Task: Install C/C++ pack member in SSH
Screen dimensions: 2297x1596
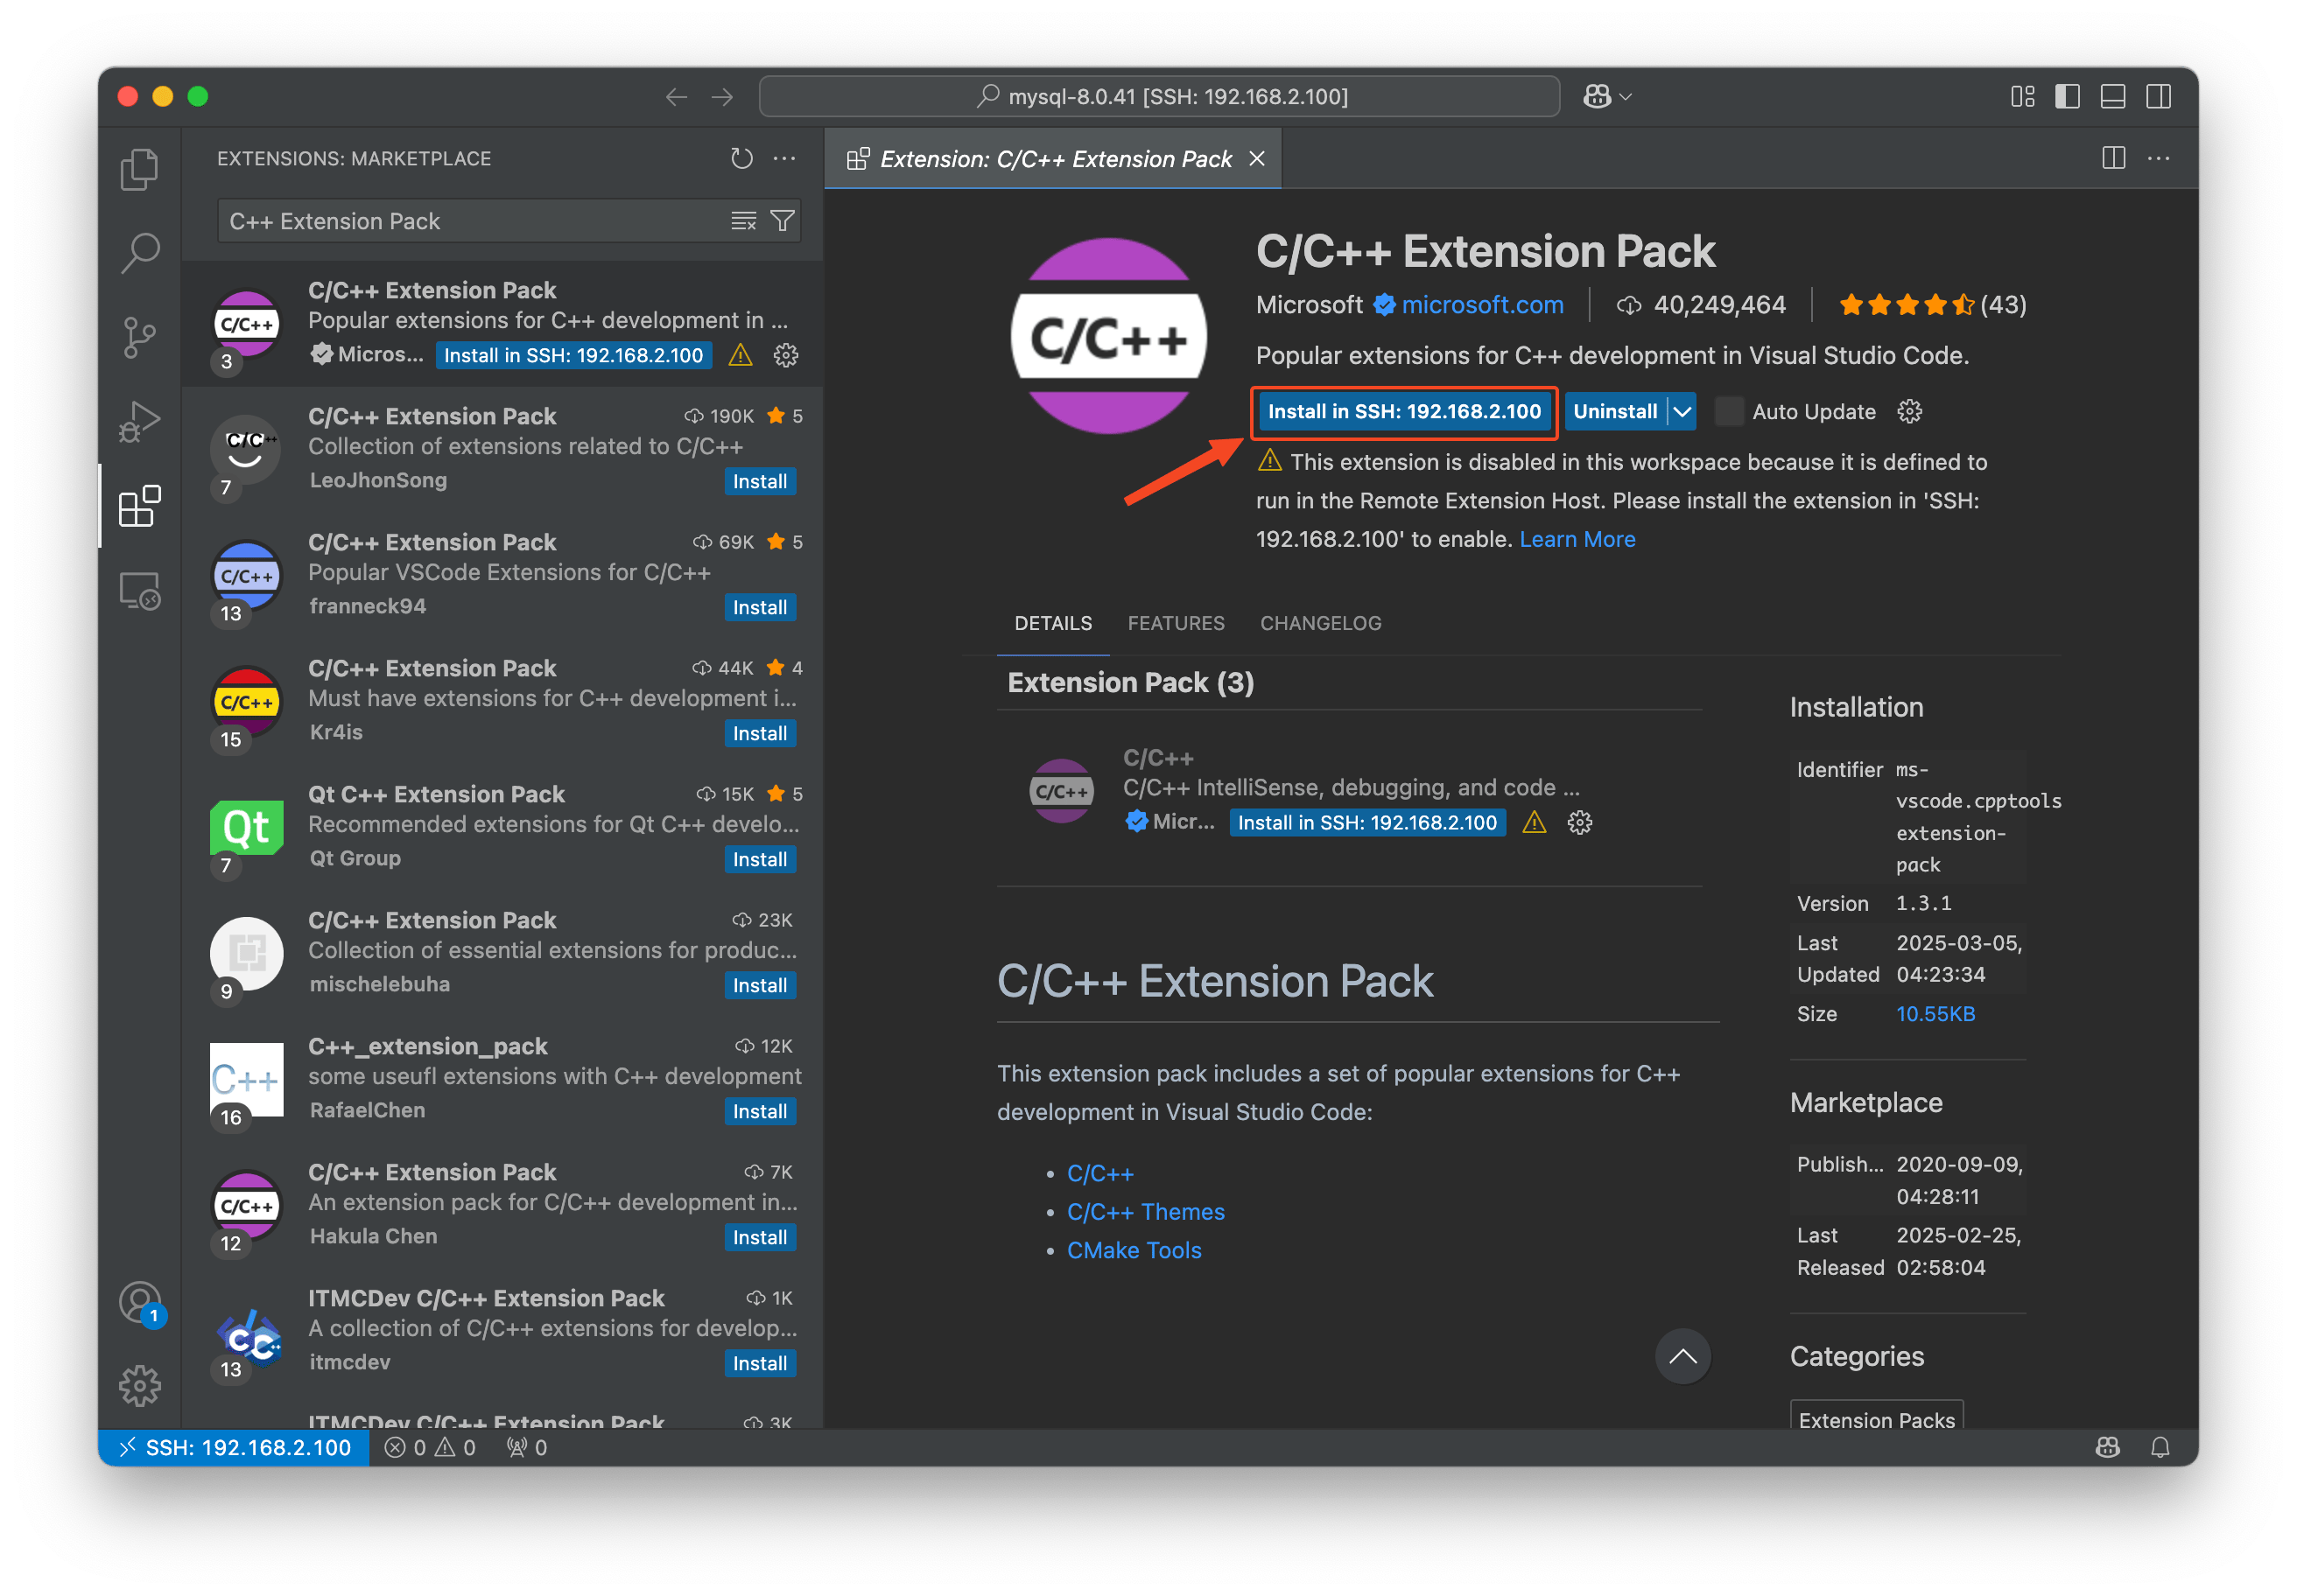Action: coord(1366,822)
